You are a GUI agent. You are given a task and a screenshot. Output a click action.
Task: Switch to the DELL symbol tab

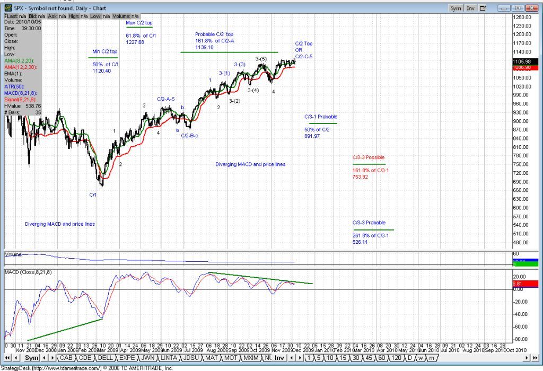coord(106,358)
